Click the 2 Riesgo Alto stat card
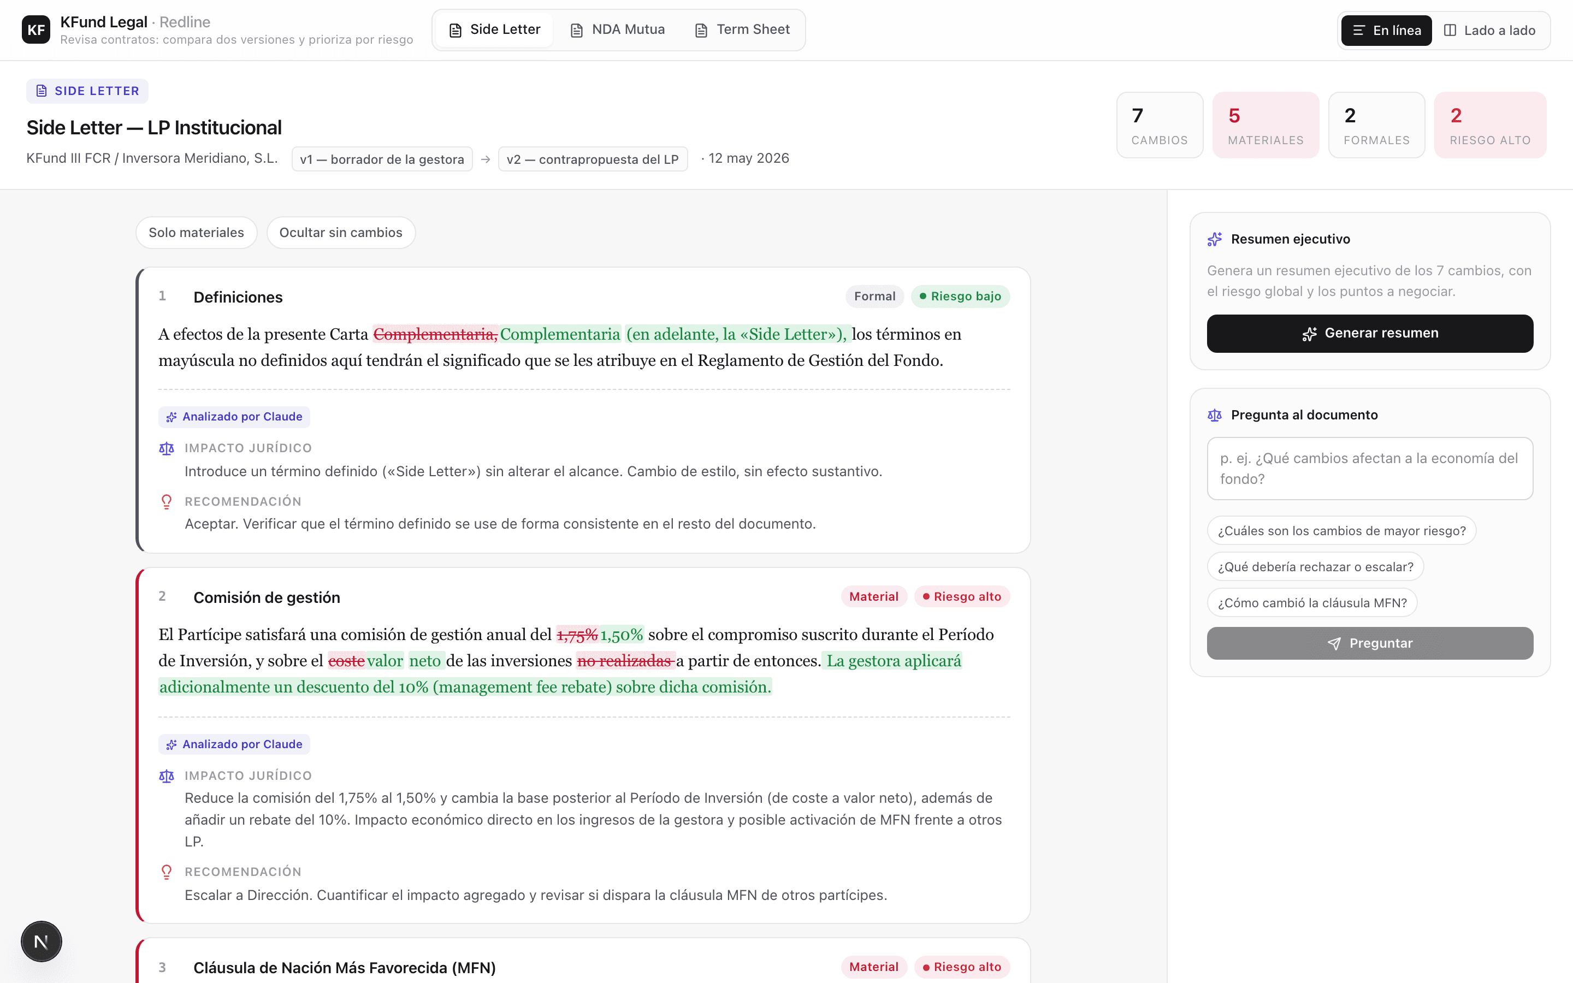 [x=1491, y=125]
